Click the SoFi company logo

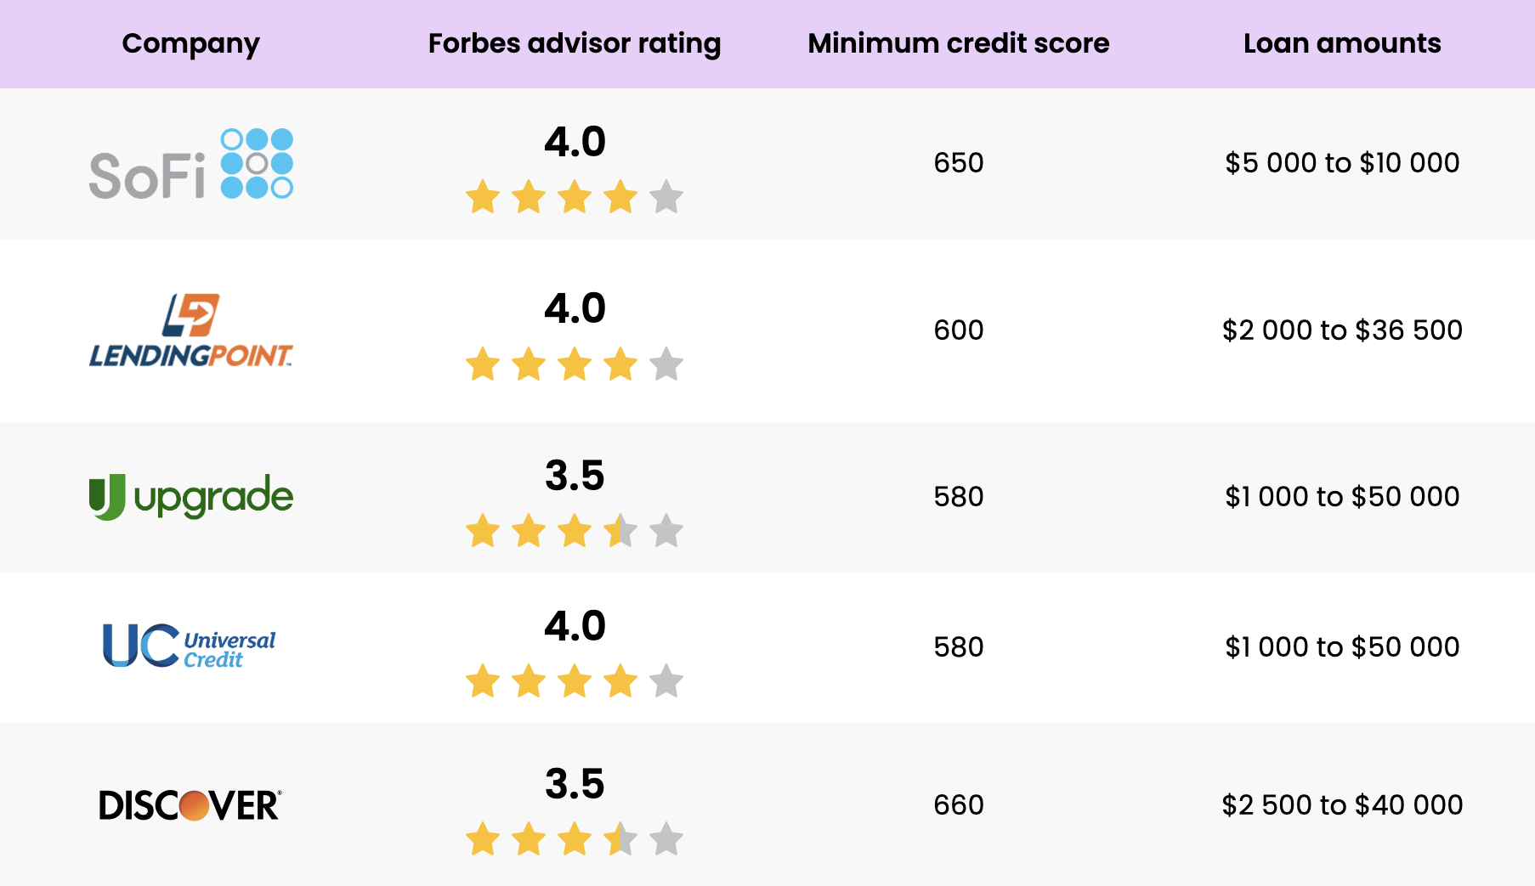tap(191, 164)
